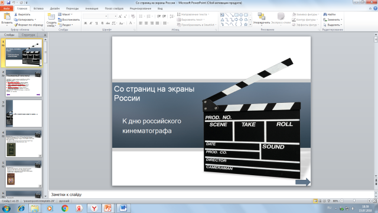Toggle Bold (Ж) formatting
Viewport: 378px width, 213px height.
pyautogui.click(x=85, y=23)
